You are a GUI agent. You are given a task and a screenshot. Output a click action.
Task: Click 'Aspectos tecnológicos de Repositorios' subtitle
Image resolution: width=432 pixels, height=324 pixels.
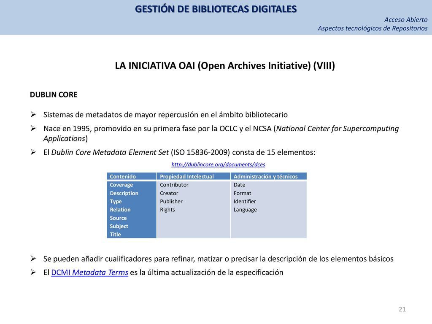click(373, 28)
